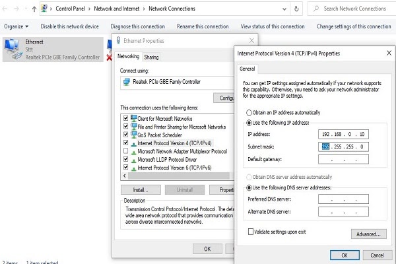The width and height of the screenshot is (396, 264).
Task: Click the Preferred DNS server field
Action: point(343,199)
